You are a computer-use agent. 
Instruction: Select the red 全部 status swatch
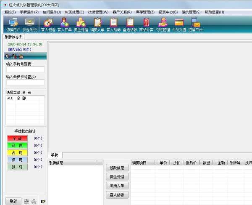[17, 138]
